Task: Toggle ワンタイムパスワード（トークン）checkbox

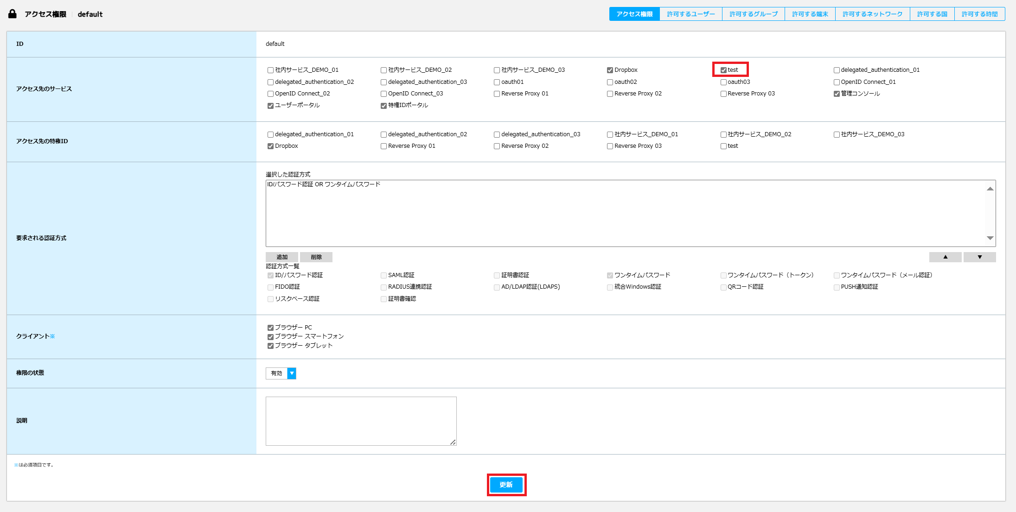Action: [x=723, y=275]
